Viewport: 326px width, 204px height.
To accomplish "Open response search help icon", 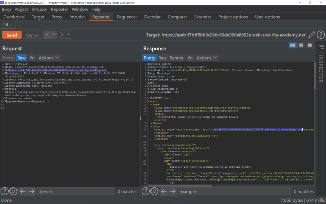I will coord(146,191).
